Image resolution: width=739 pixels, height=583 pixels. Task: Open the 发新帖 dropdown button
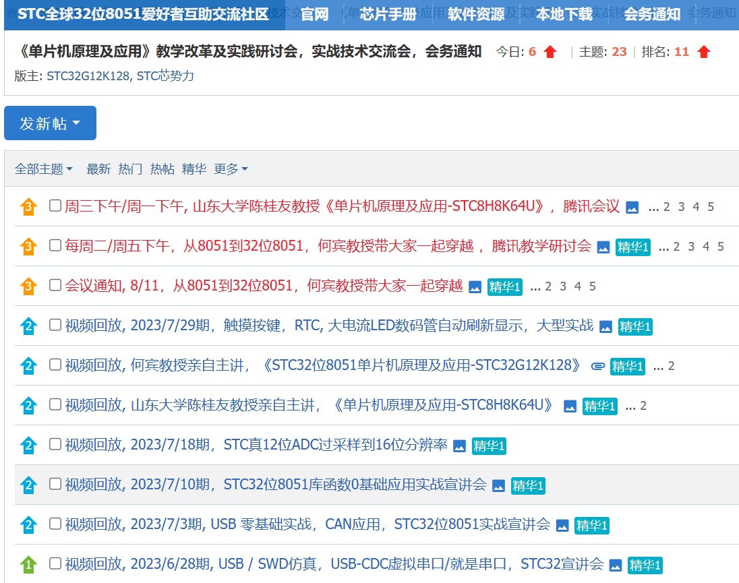tap(50, 123)
